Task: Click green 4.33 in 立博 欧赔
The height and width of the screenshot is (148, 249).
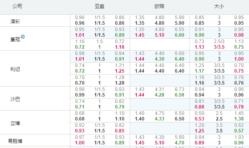Action: 160,119
